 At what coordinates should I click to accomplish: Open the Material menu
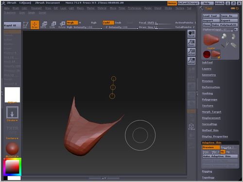click(102, 8)
